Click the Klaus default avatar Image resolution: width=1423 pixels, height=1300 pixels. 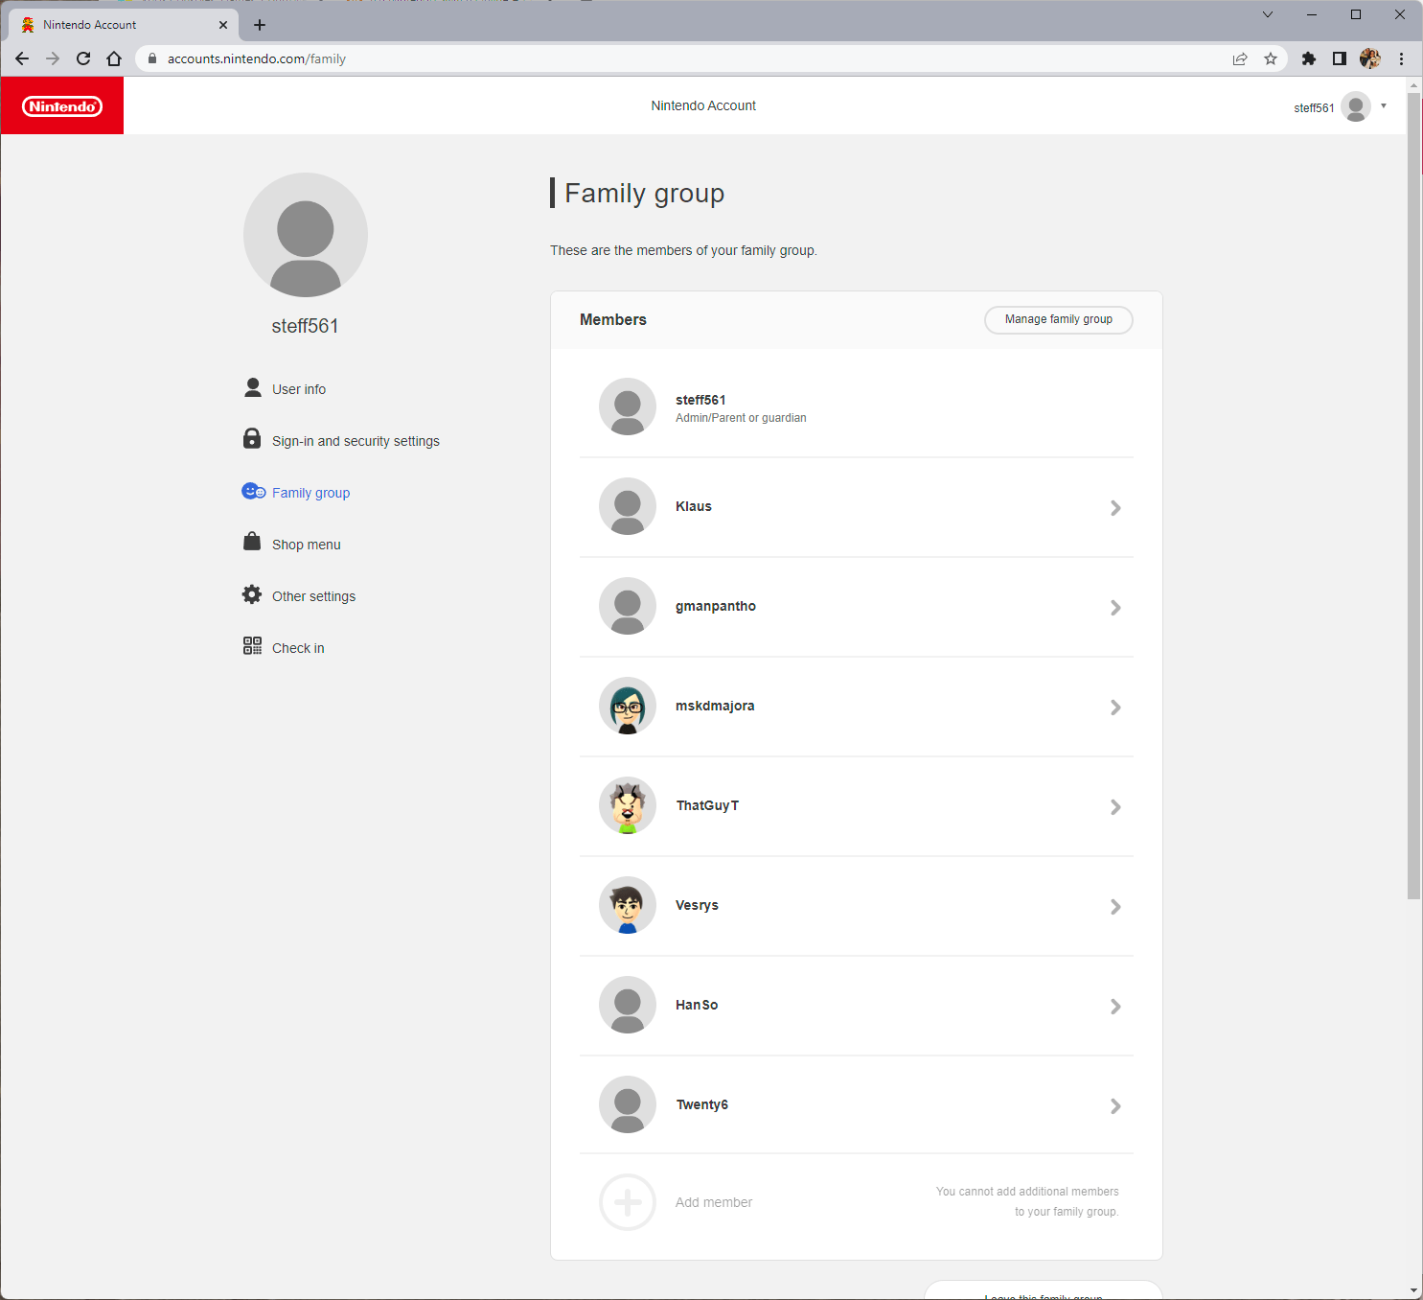tap(628, 506)
